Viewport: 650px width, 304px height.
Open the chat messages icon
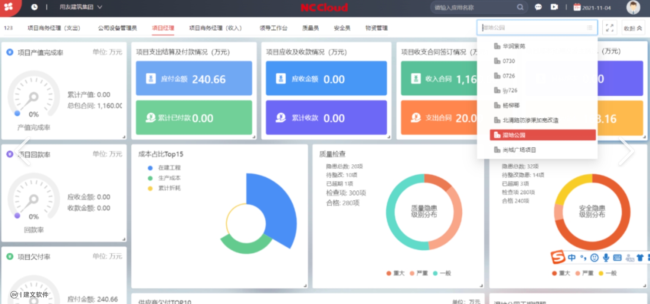[538, 7]
